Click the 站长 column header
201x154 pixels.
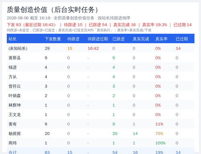(x=12, y=39)
